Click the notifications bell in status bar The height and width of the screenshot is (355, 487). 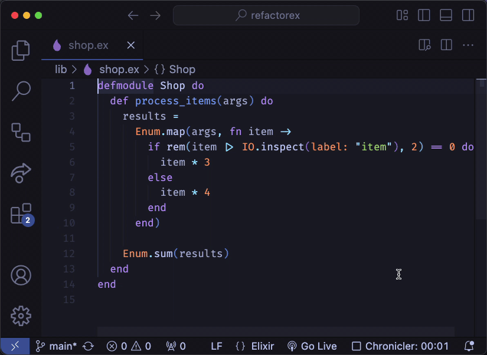point(469,346)
